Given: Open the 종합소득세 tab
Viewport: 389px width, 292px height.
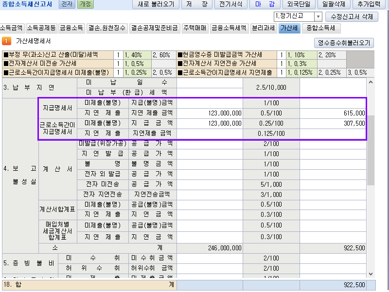Looking at the screenshot, I should pos(320,28).
